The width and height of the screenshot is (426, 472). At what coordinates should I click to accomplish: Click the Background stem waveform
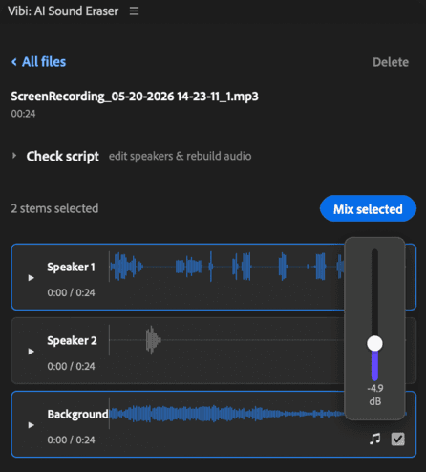[x=226, y=414]
